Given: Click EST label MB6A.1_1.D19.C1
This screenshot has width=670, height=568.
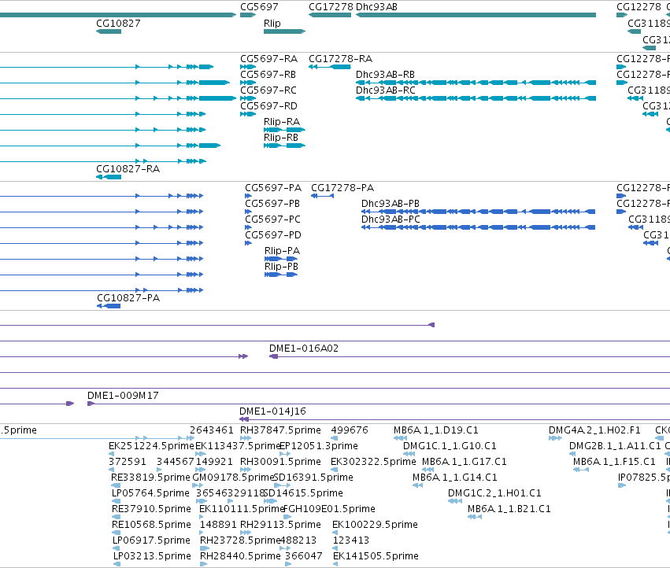Looking at the screenshot, I should tap(436, 430).
